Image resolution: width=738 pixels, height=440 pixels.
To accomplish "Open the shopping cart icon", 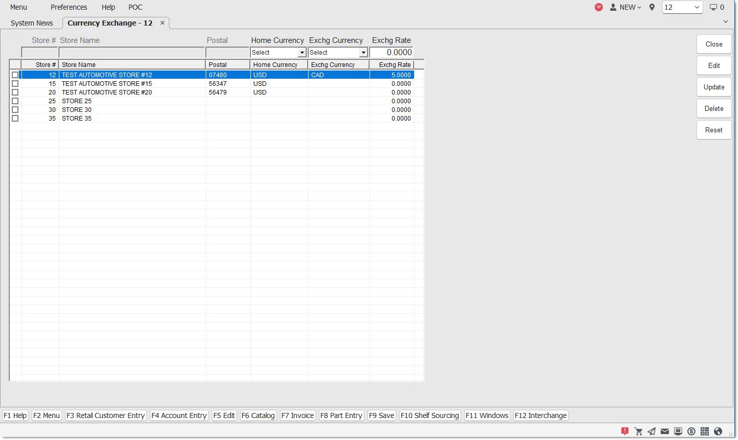I will (x=638, y=431).
